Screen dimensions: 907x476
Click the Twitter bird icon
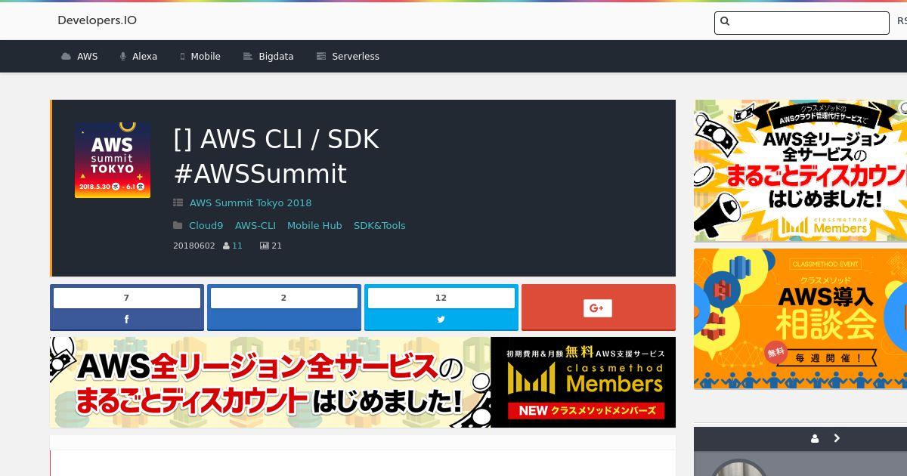click(x=441, y=320)
